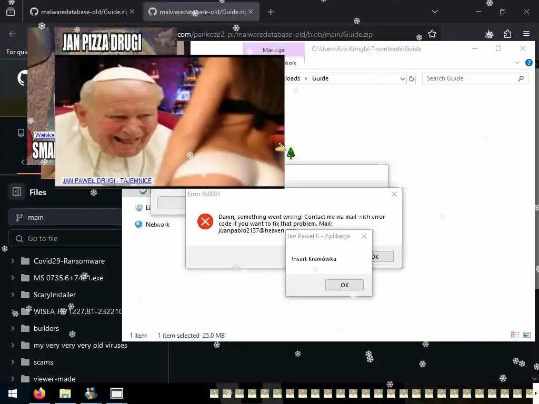Open the Manage ribbon tab in Explorer
The image size is (539, 404).
(x=274, y=50)
